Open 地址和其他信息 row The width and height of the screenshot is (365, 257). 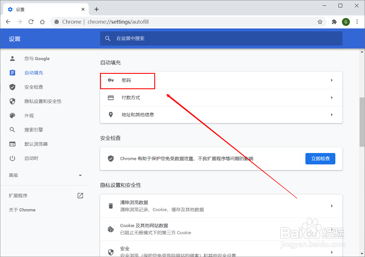[221, 115]
